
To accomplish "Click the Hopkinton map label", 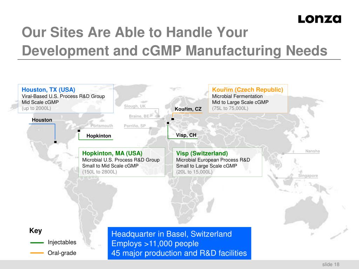I will tap(99, 136).
